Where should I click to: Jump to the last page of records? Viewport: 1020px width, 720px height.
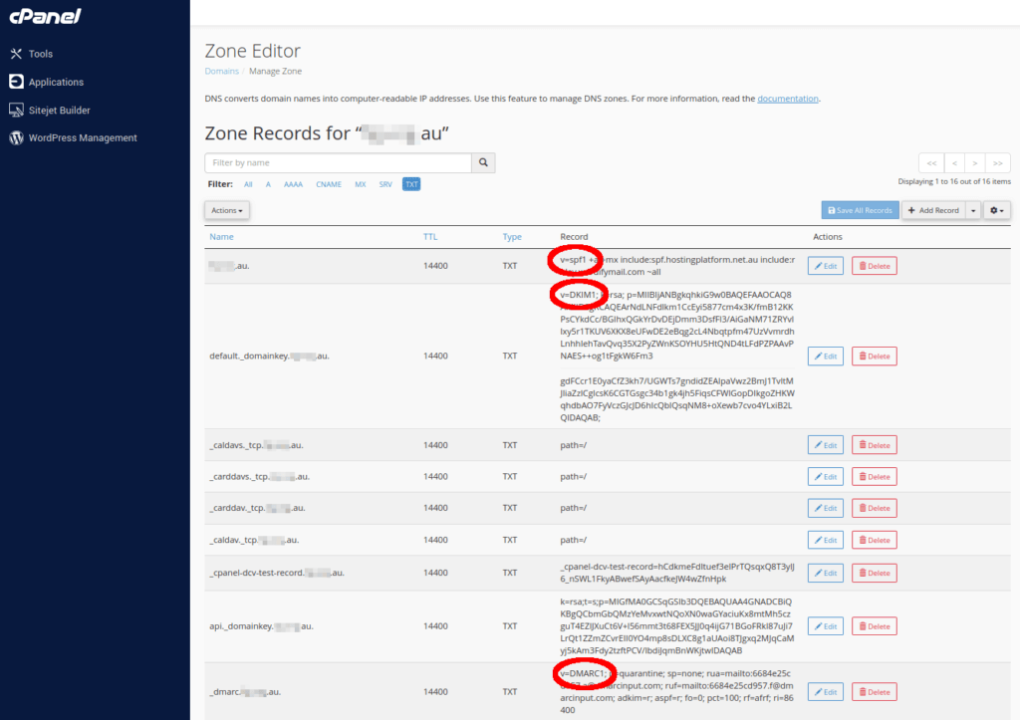click(x=998, y=163)
